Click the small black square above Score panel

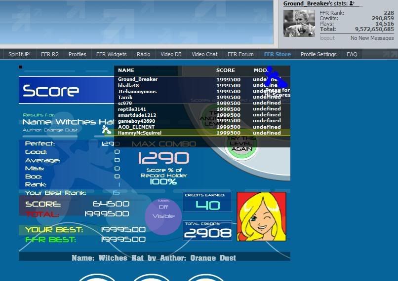coord(21,67)
